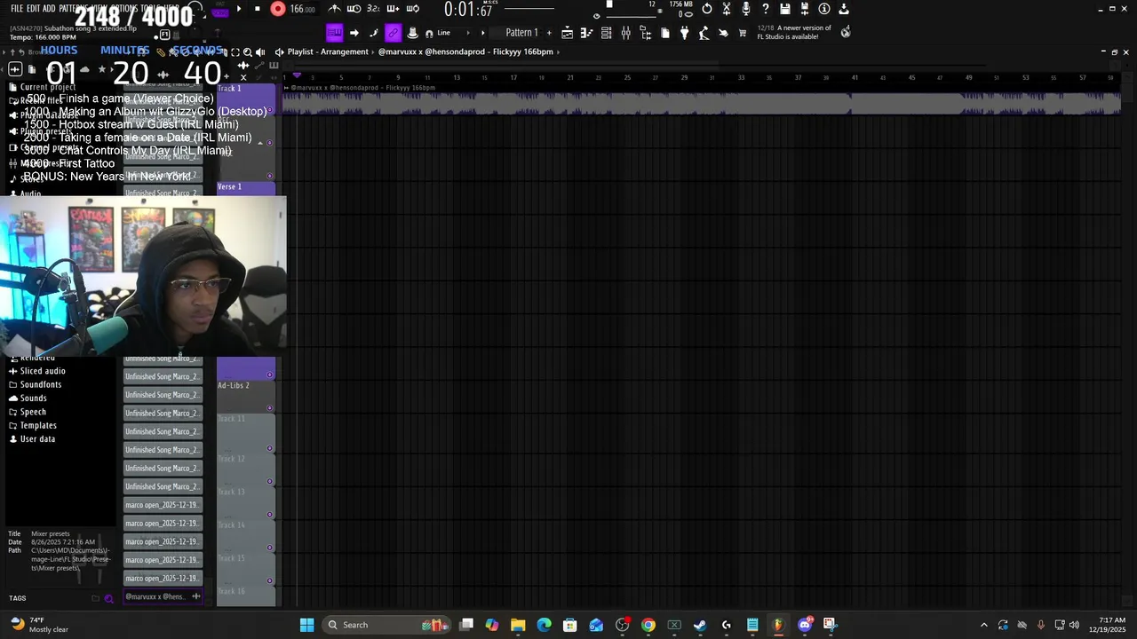Select the paint brush tool icon

pyautogui.click(x=373, y=33)
